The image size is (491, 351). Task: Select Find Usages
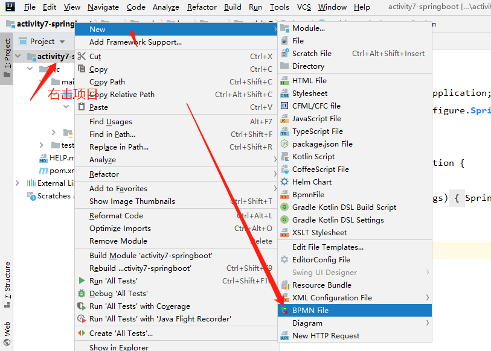(x=176, y=121)
